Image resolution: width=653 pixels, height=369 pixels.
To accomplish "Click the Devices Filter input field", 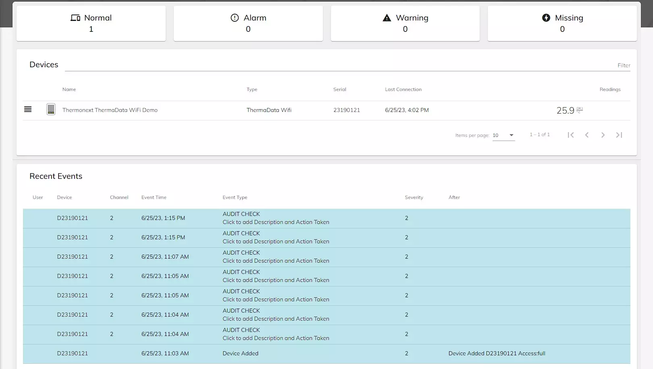I will click(x=347, y=65).
